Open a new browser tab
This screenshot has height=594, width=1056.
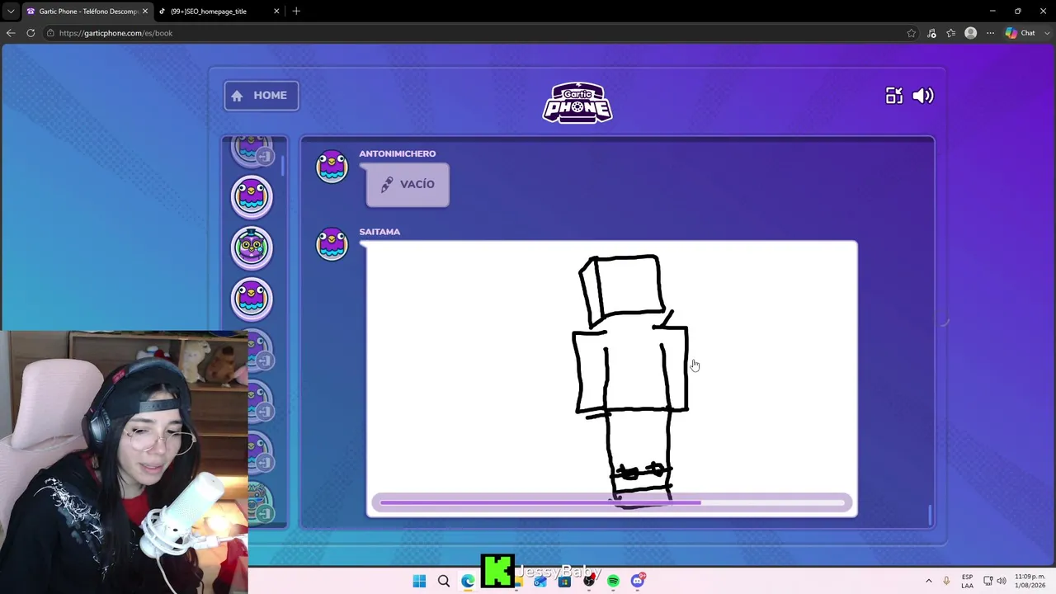click(296, 12)
